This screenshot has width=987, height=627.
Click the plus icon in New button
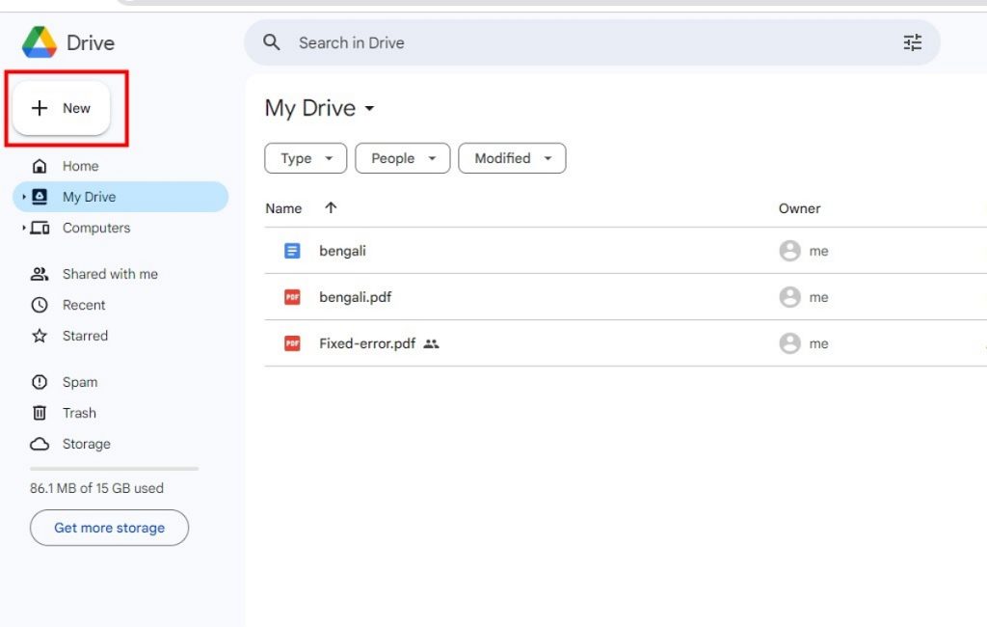pos(39,108)
